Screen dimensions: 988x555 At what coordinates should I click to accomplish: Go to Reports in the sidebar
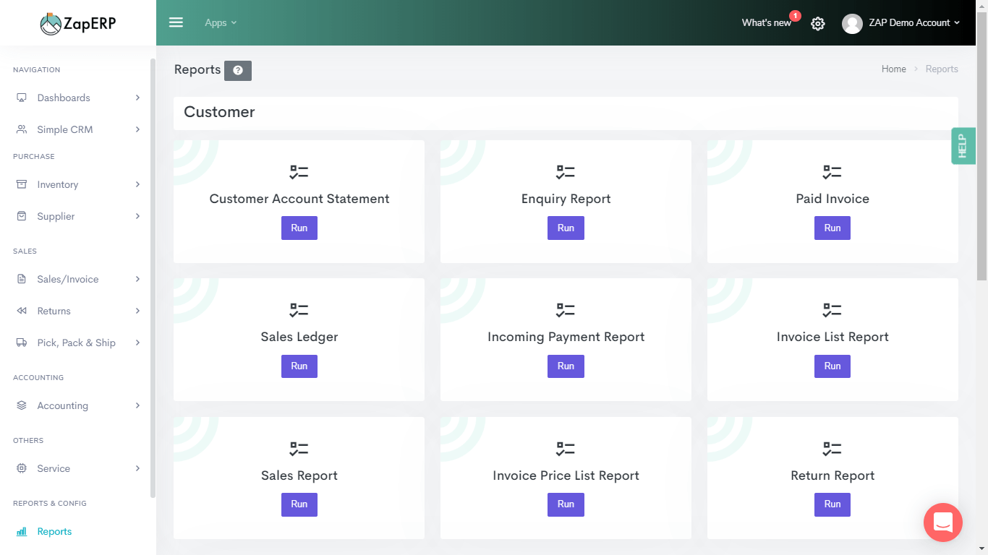point(78,531)
